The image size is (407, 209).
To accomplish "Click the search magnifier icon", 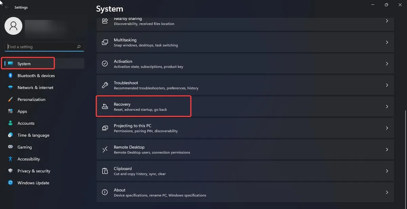I will tap(79, 47).
